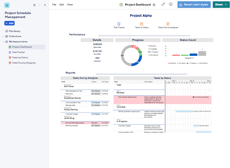Open the workspace three-dot options menu

coord(40,5)
